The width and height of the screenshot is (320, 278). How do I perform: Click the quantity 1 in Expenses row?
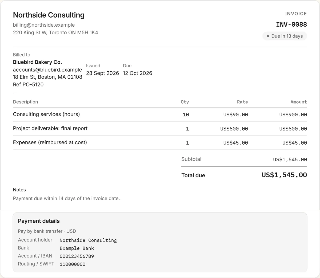pyautogui.click(x=187, y=143)
